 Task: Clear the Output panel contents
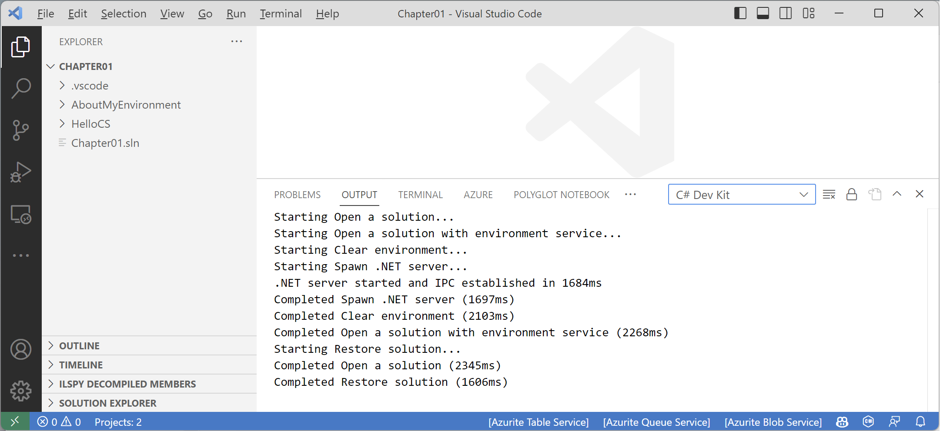tap(829, 194)
